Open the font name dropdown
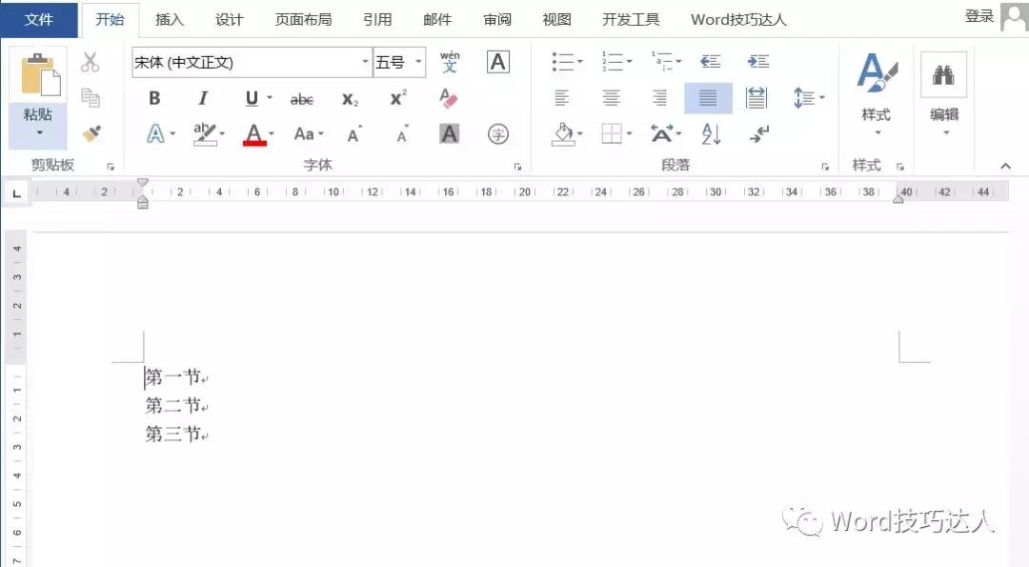1029x567 pixels. [365, 62]
